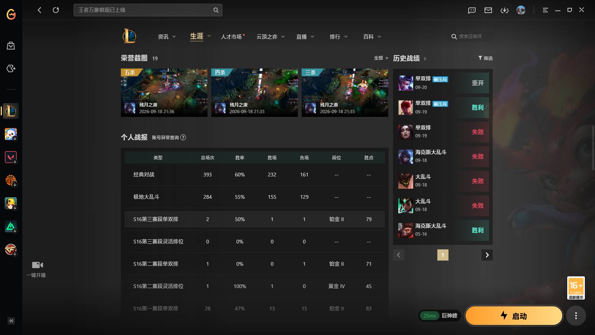Click the 全部 link for honor screenshots
This screenshot has width=595, height=335.
point(379,58)
